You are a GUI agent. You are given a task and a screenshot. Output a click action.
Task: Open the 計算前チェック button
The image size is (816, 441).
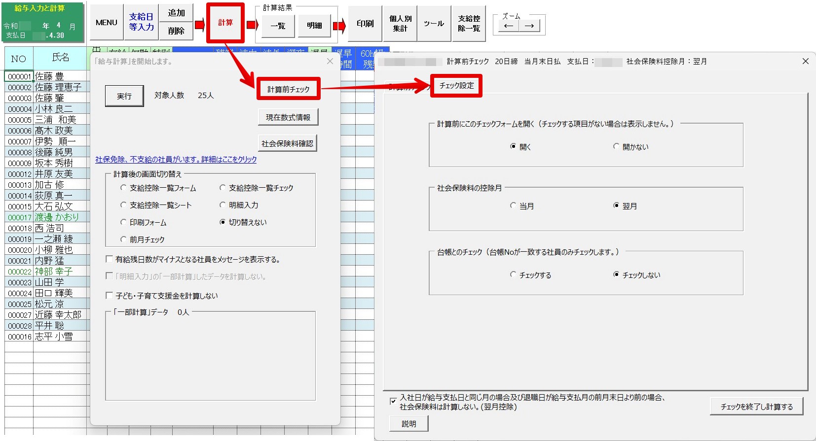tap(288, 89)
